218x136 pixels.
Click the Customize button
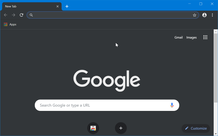coord(196,128)
